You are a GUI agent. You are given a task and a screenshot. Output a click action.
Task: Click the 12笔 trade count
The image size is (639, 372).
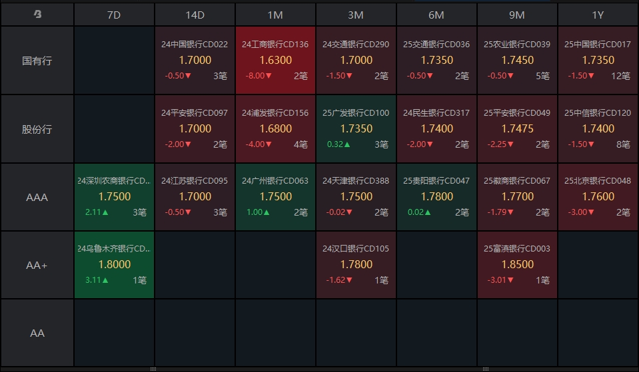(620, 76)
